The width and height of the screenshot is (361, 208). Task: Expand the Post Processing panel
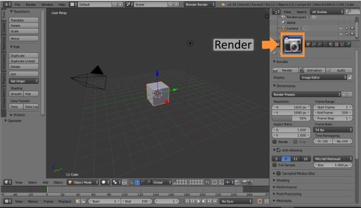click(x=289, y=194)
